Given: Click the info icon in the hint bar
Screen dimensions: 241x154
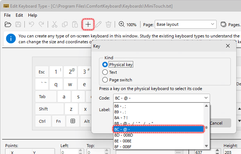Looking at the screenshot, I should pyautogui.click(x=11, y=38).
